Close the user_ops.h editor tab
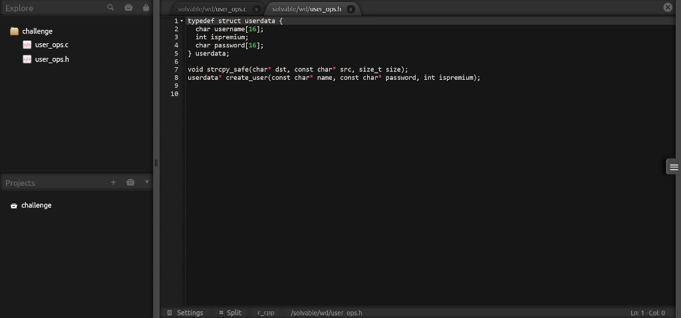 pos(350,9)
